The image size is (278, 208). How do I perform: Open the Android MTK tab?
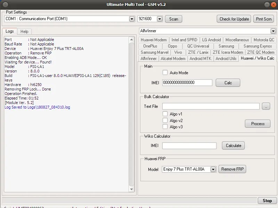tap(201, 59)
